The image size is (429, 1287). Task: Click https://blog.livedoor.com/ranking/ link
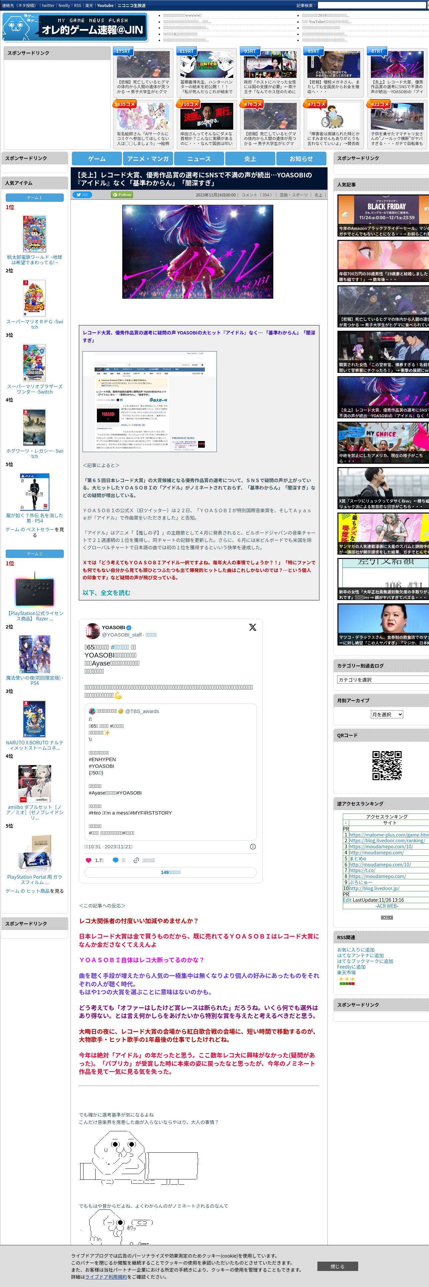tap(387, 840)
